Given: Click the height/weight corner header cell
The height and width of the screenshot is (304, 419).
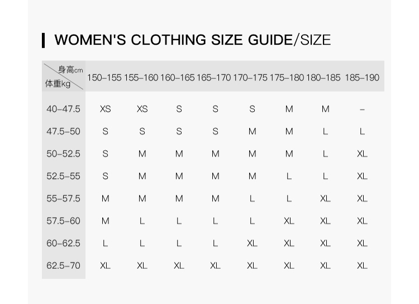Looking at the screenshot, I should (64, 77).
